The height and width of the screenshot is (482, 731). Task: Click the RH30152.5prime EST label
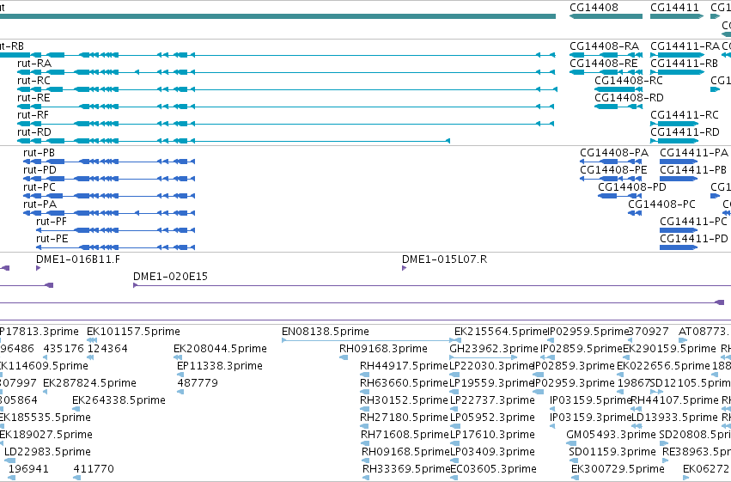tap(404, 401)
